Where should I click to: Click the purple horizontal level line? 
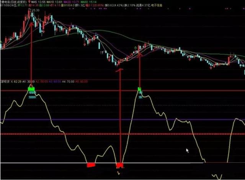[122, 120]
